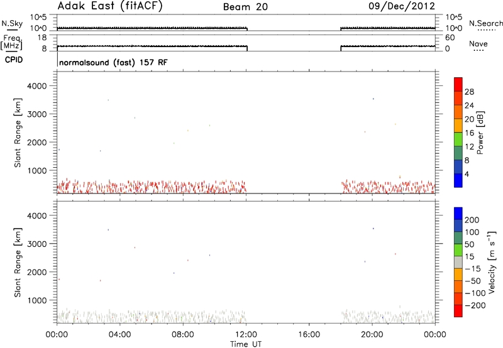
Task: Click the 'Nave' legend label
Action: click(478, 43)
